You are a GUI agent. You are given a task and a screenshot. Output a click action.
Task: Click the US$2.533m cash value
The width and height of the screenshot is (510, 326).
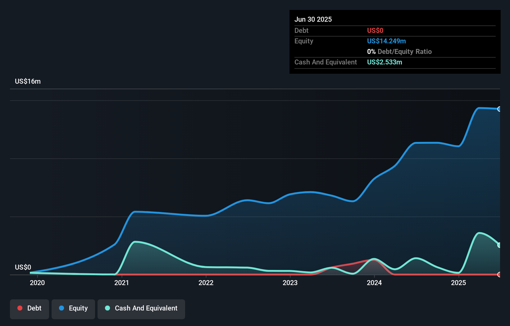pyautogui.click(x=385, y=62)
